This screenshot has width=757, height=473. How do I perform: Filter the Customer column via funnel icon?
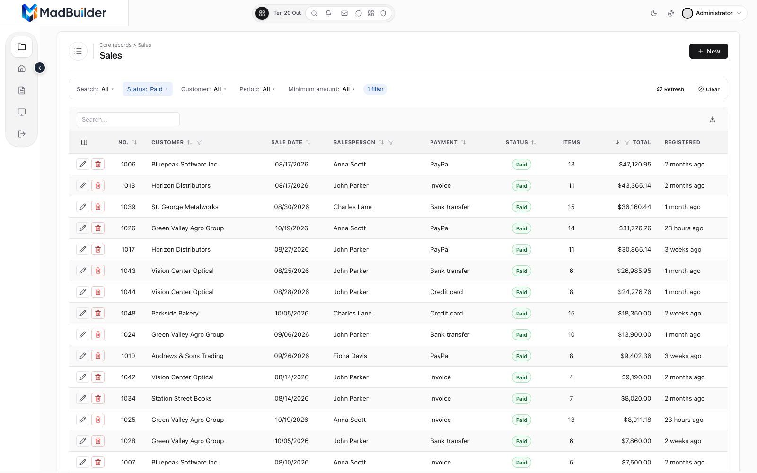tap(199, 142)
